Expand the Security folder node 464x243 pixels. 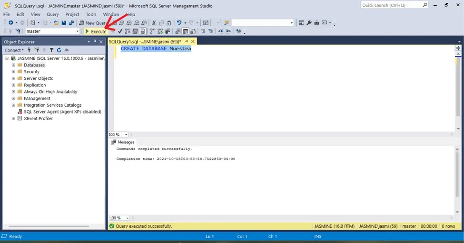click(x=13, y=72)
